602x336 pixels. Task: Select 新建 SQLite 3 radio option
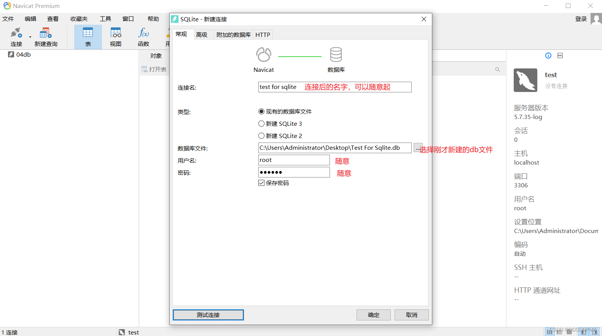click(x=280, y=124)
